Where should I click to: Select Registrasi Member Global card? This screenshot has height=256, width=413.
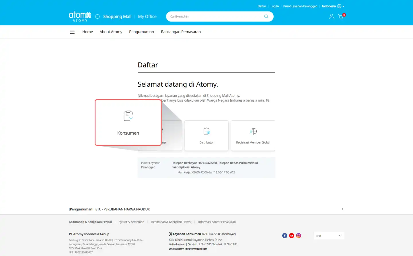[253, 135]
